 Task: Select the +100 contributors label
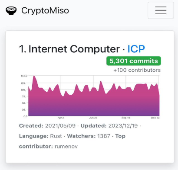pos(137,70)
